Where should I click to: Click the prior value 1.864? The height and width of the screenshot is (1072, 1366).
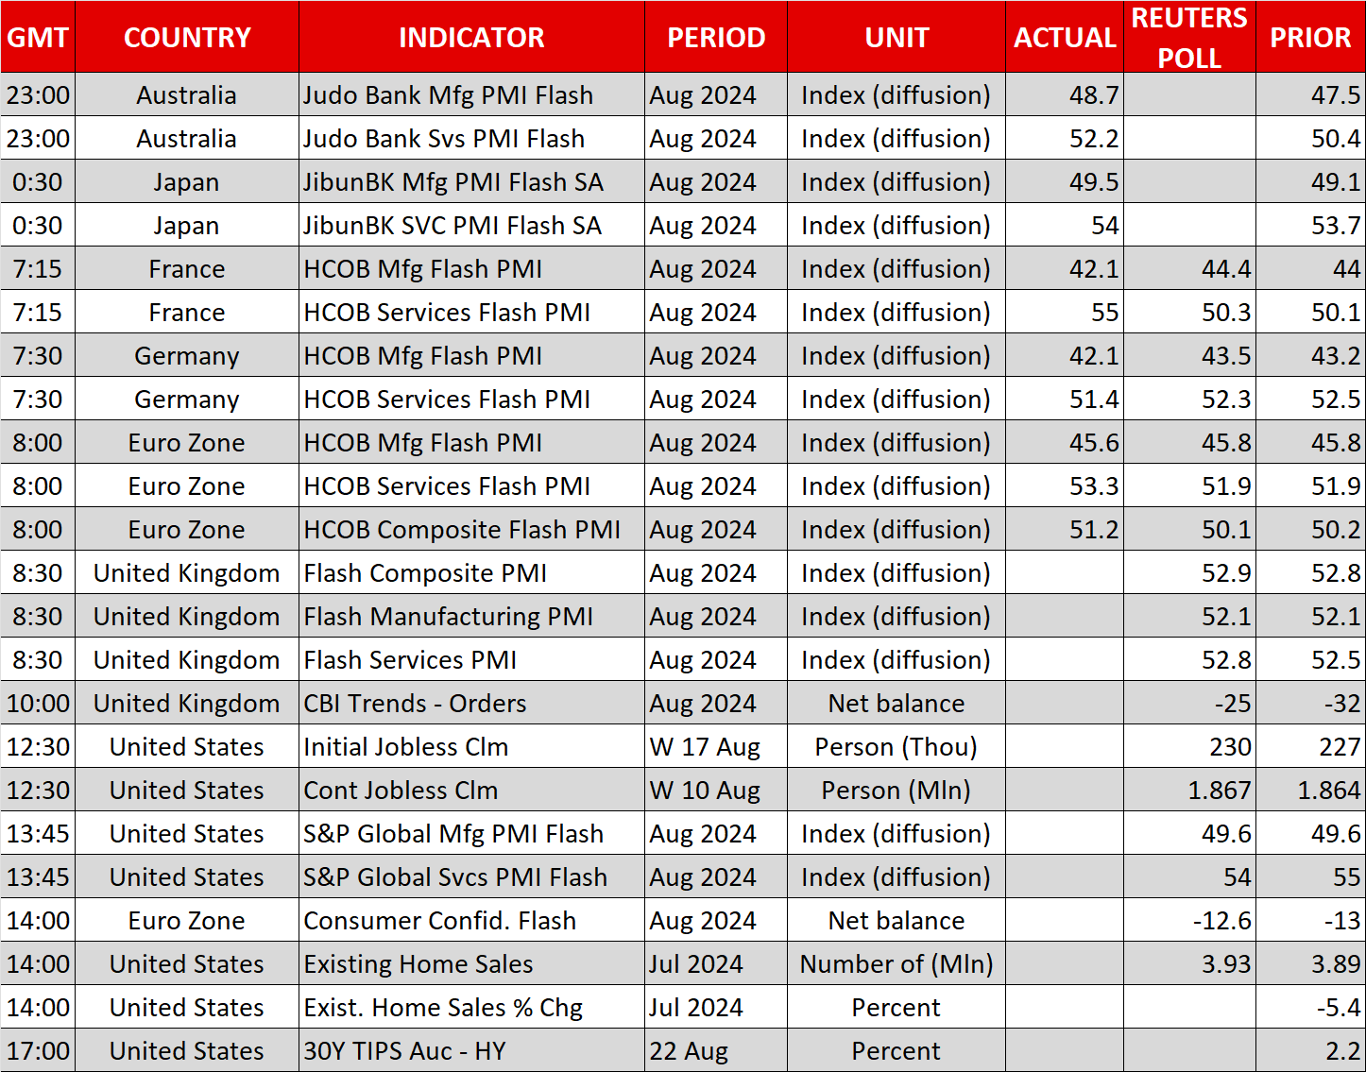click(x=1329, y=790)
